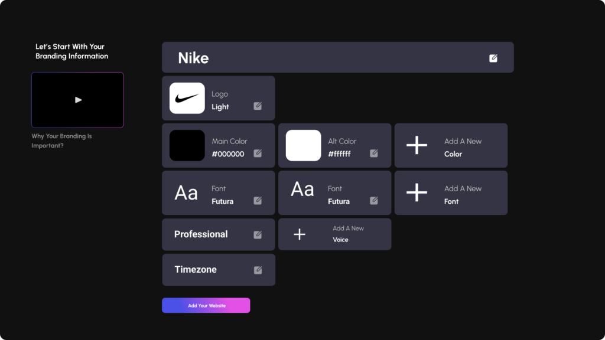Click the #000000 hex value
The width and height of the screenshot is (605, 340).
(228, 154)
